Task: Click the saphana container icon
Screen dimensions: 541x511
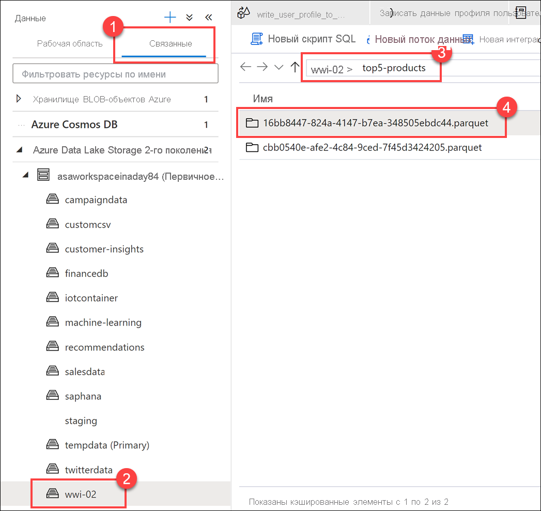Action: (52, 395)
